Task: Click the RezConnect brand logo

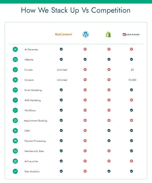Action: point(63,34)
